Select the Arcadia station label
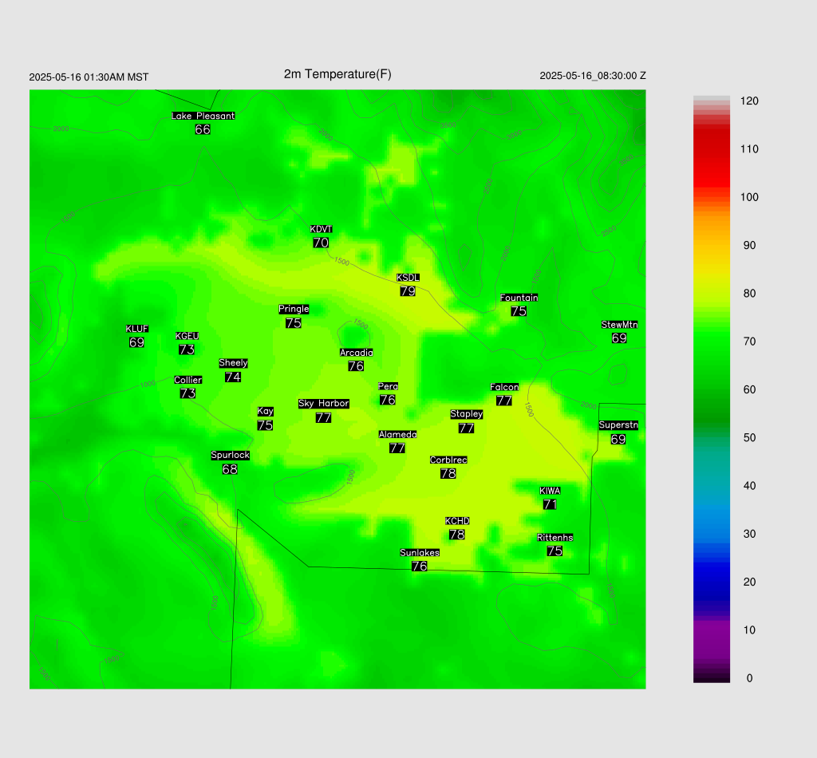Image resolution: width=817 pixels, height=758 pixels. click(x=357, y=353)
